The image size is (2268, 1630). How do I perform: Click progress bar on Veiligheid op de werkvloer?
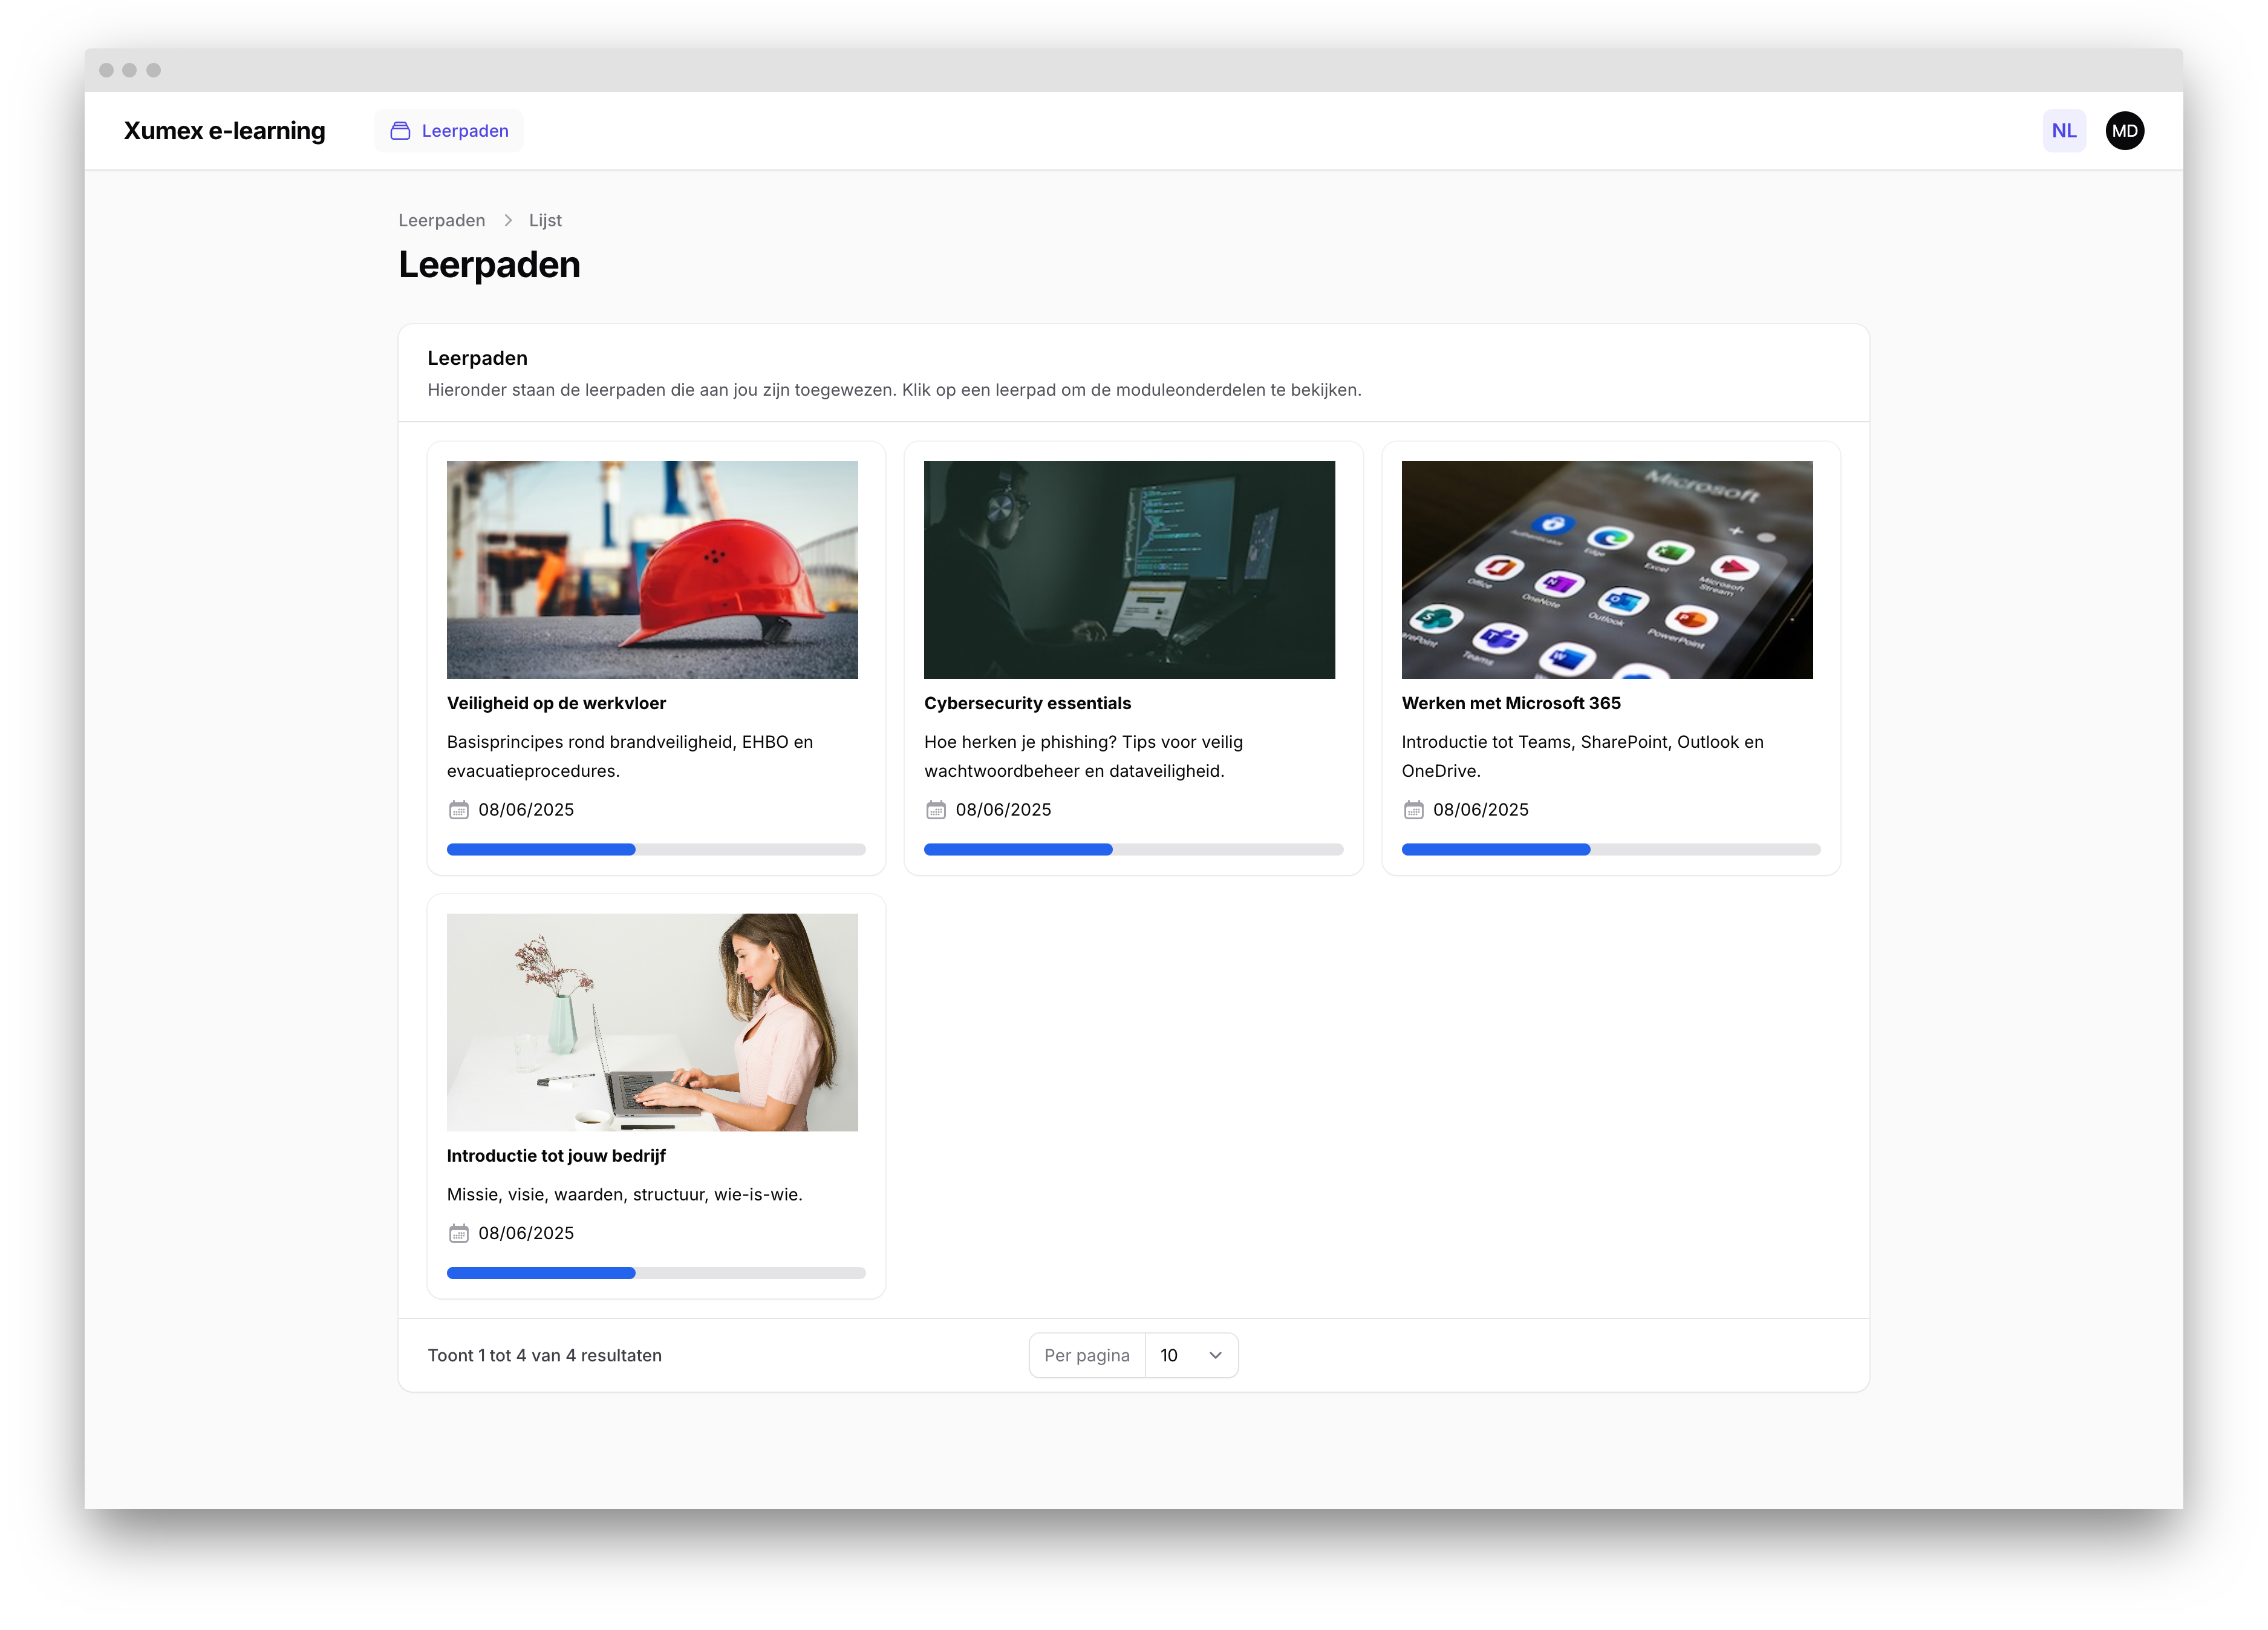[x=655, y=849]
